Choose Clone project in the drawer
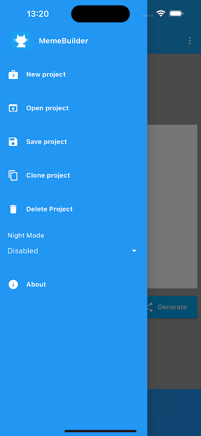Image resolution: width=201 pixels, height=436 pixels. [74, 175]
